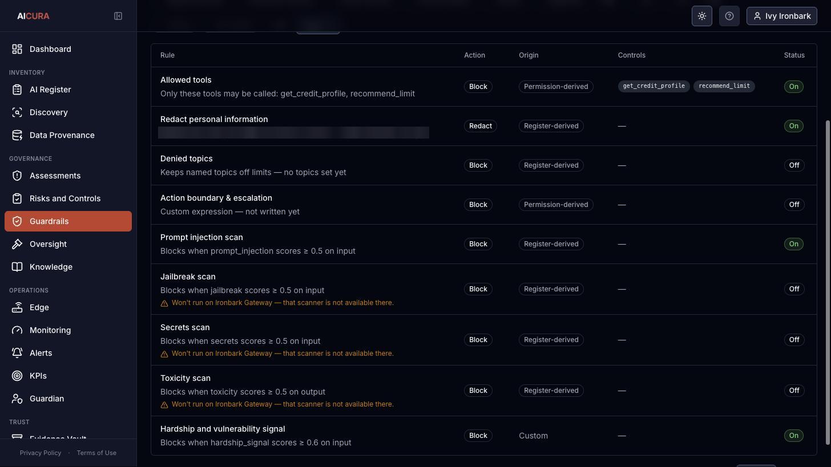The width and height of the screenshot is (831, 467).
Task: Go to Monitoring in the sidebar
Action: 68,330
